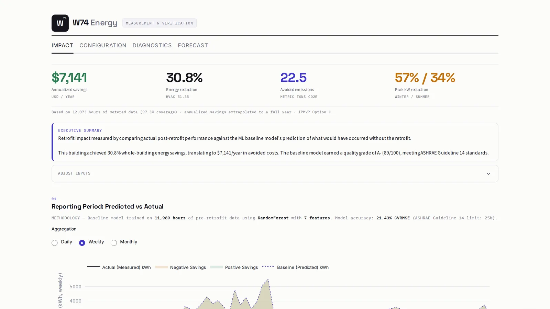Expand the Adjust Inputs panel
This screenshot has height=309, width=550.
click(x=275, y=173)
